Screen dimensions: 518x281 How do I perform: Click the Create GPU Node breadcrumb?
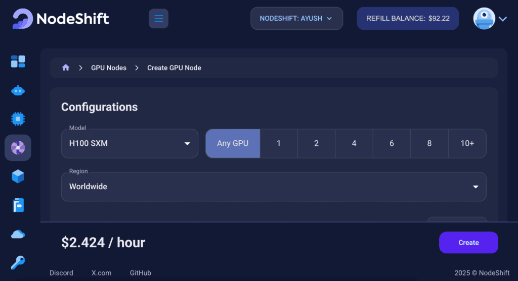(174, 68)
